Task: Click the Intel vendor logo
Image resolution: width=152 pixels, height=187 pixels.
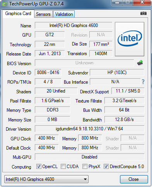Action: (130, 39)
